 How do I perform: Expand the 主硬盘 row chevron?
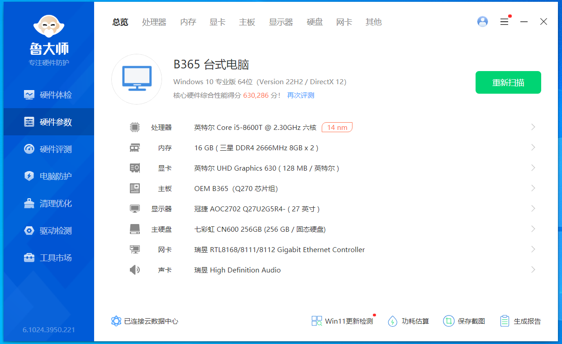(x=533, y=229)
